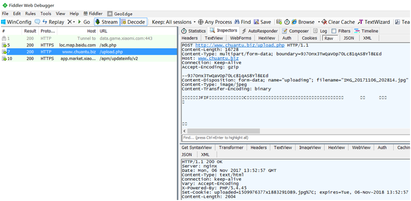Open the response XML tab
The height and width of the screenshot is (201, 411).
[205, 154]
